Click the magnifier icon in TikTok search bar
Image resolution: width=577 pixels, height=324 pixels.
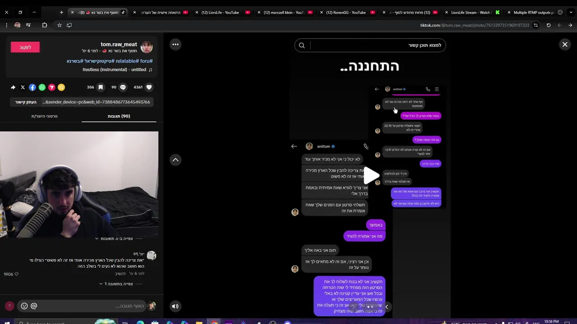(302, 45)
